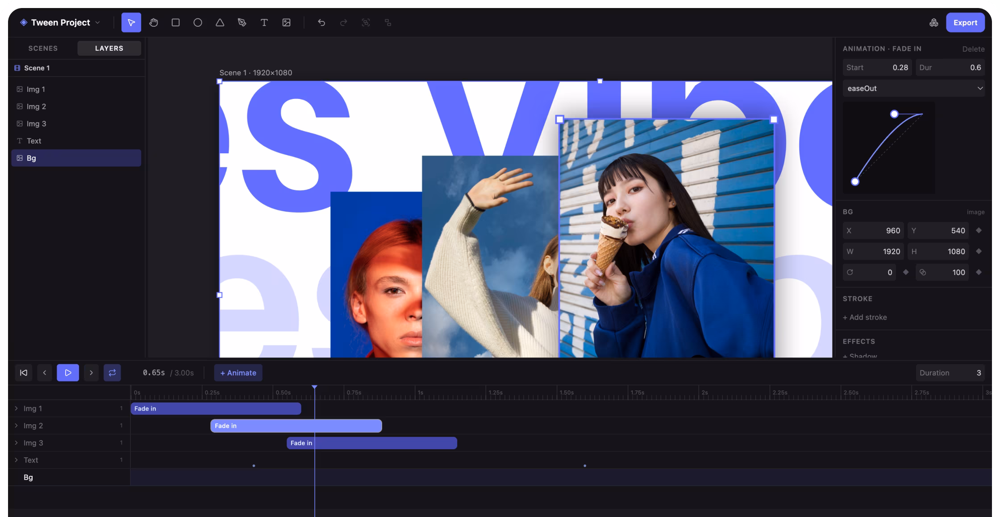Toggle loop playback
1000x517 pixels.
coord(112,373)
